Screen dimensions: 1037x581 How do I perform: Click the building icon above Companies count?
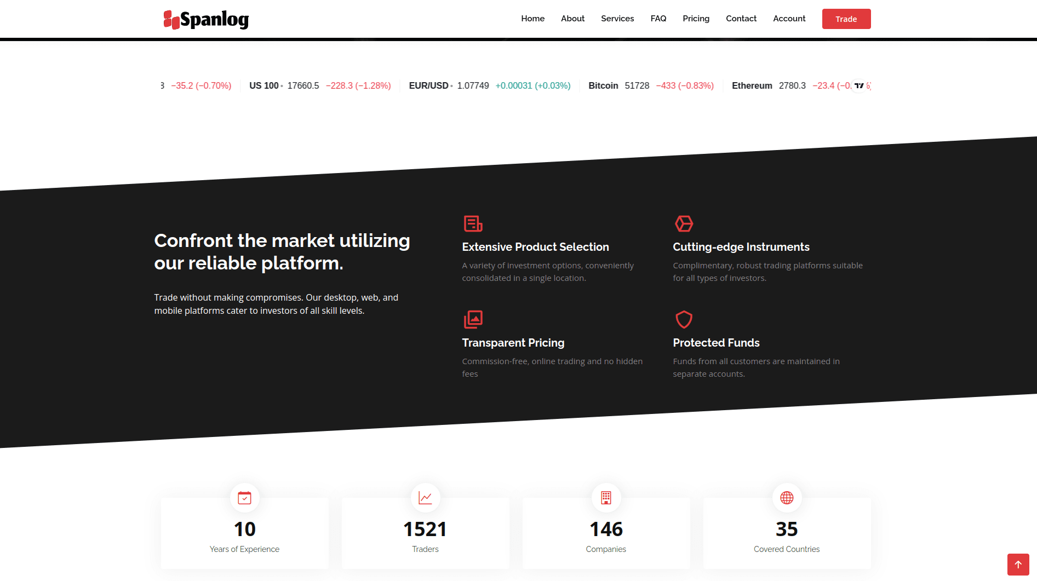[606, 498]
